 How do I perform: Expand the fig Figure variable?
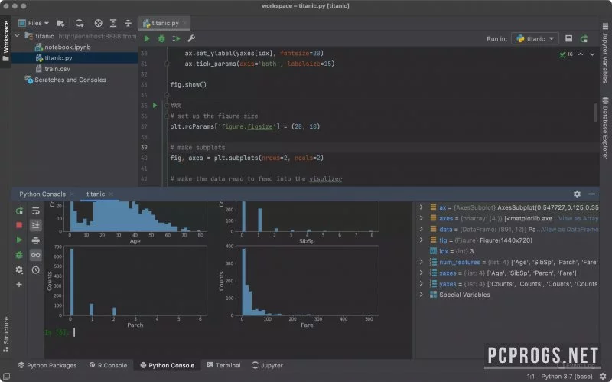point(422,240)
